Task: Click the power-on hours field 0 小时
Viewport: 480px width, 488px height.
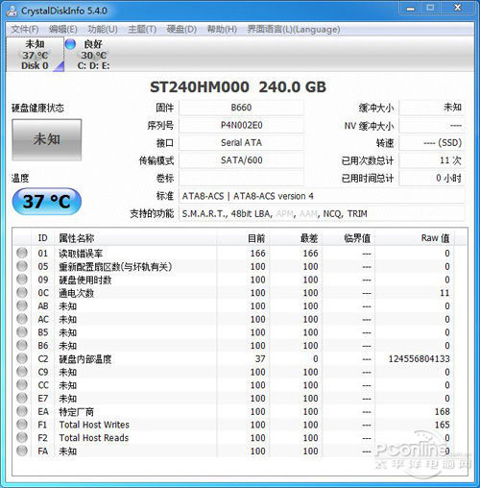Action: pos(432,178)
